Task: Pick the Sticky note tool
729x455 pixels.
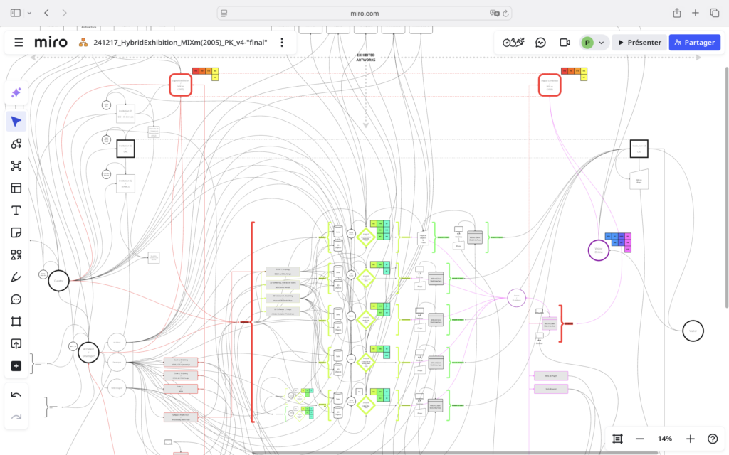Action: 16,232
